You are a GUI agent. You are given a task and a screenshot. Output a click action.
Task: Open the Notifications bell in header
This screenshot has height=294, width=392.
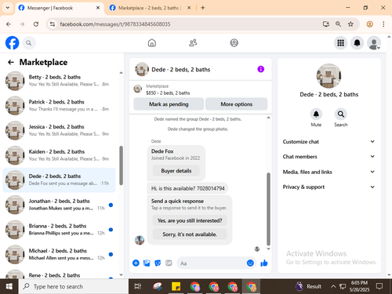click(357, 43)
